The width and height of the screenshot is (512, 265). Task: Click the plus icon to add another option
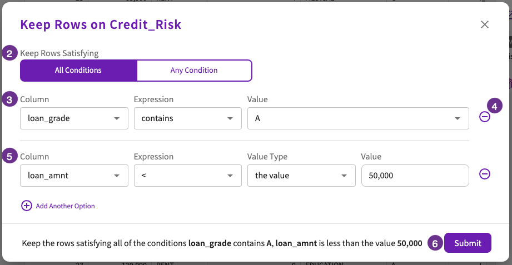coord(27,206)
